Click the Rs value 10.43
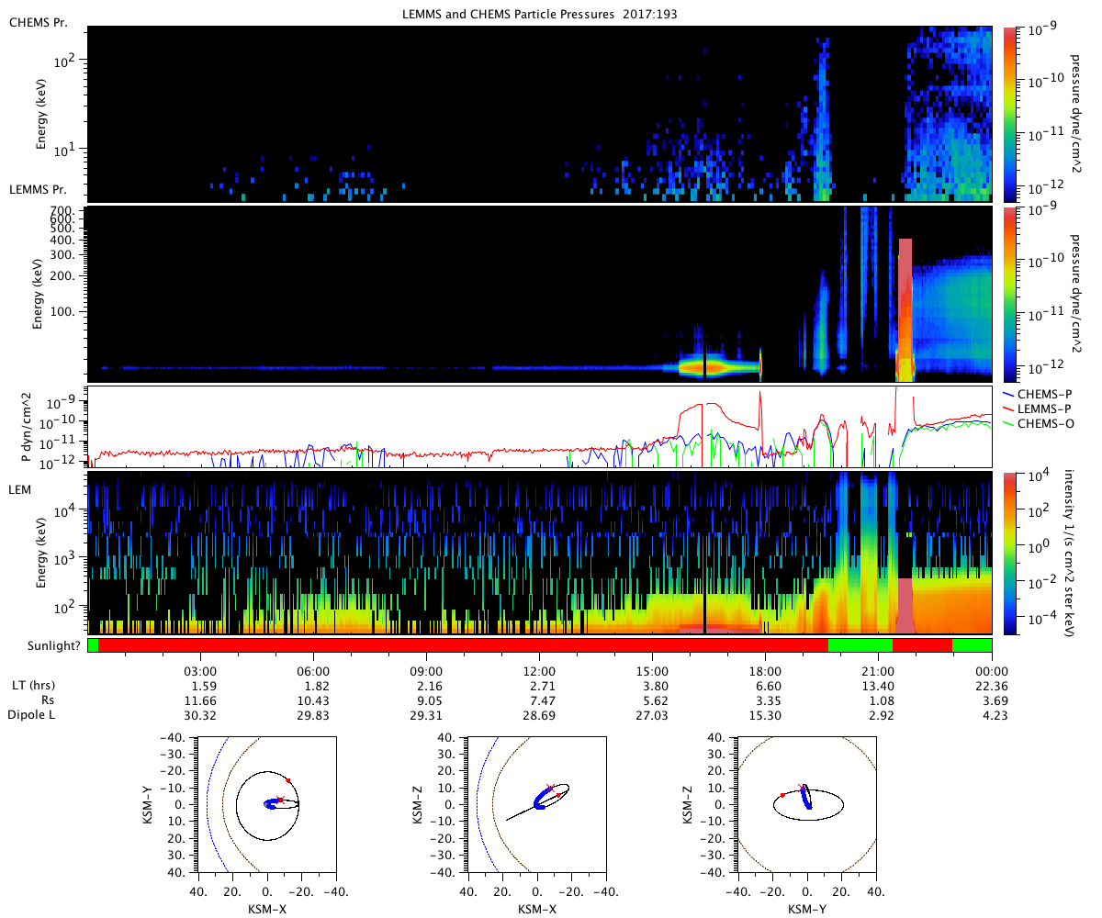 (313, 700)
